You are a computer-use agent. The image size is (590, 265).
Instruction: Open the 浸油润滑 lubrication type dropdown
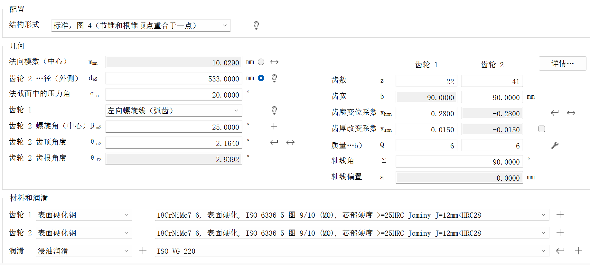(x=84, y=251)
